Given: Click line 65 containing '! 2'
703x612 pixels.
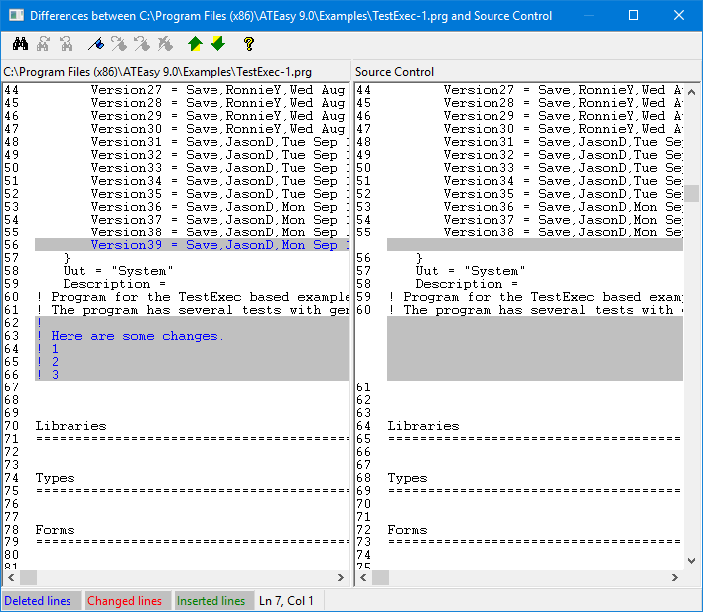Looking at the screenshot, I should (192, 362).
